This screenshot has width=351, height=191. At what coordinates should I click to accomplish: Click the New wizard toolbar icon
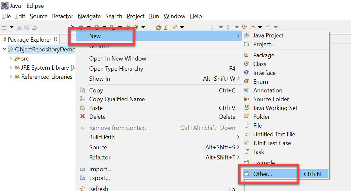coord(4,27)
